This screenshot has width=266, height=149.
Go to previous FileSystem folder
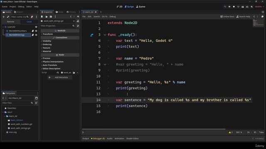point(3,98)
